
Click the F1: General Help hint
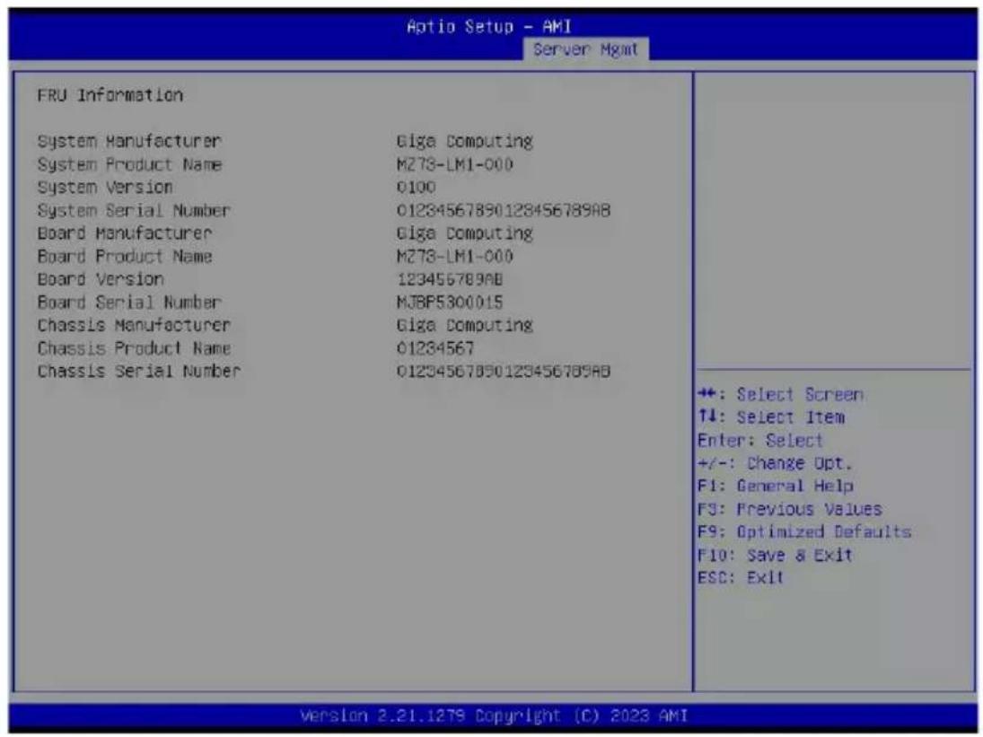point(775,487)
